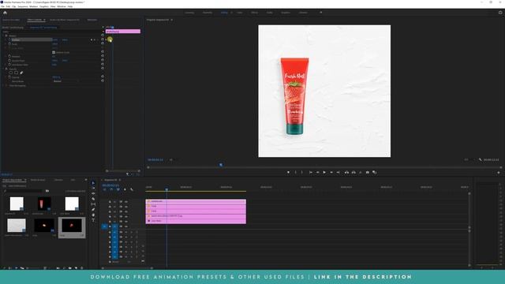Switch to the Media Browser tab
The height and width of the screenshot is (284, 505).
(38, 180)
